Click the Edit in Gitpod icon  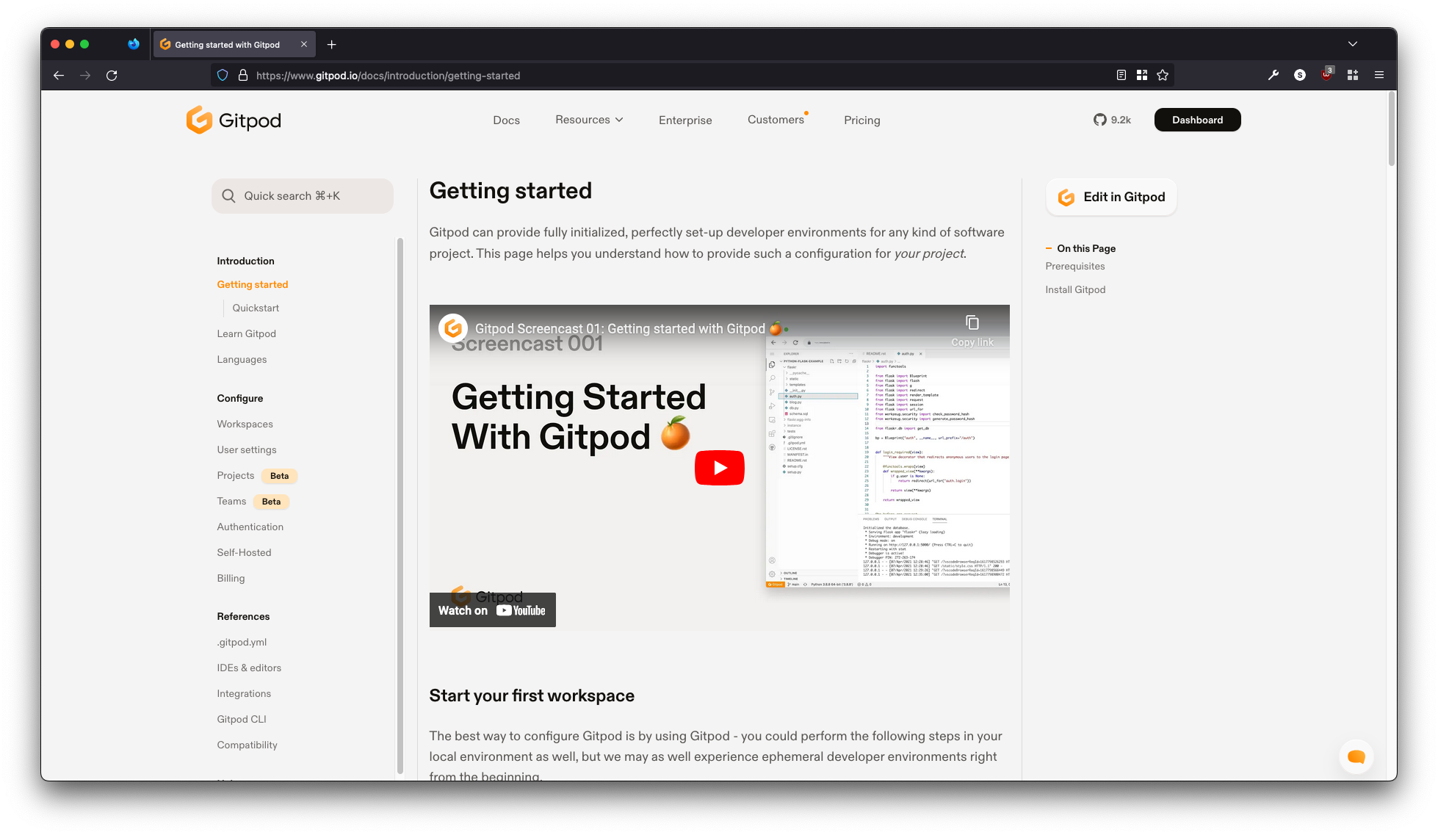1066,197
